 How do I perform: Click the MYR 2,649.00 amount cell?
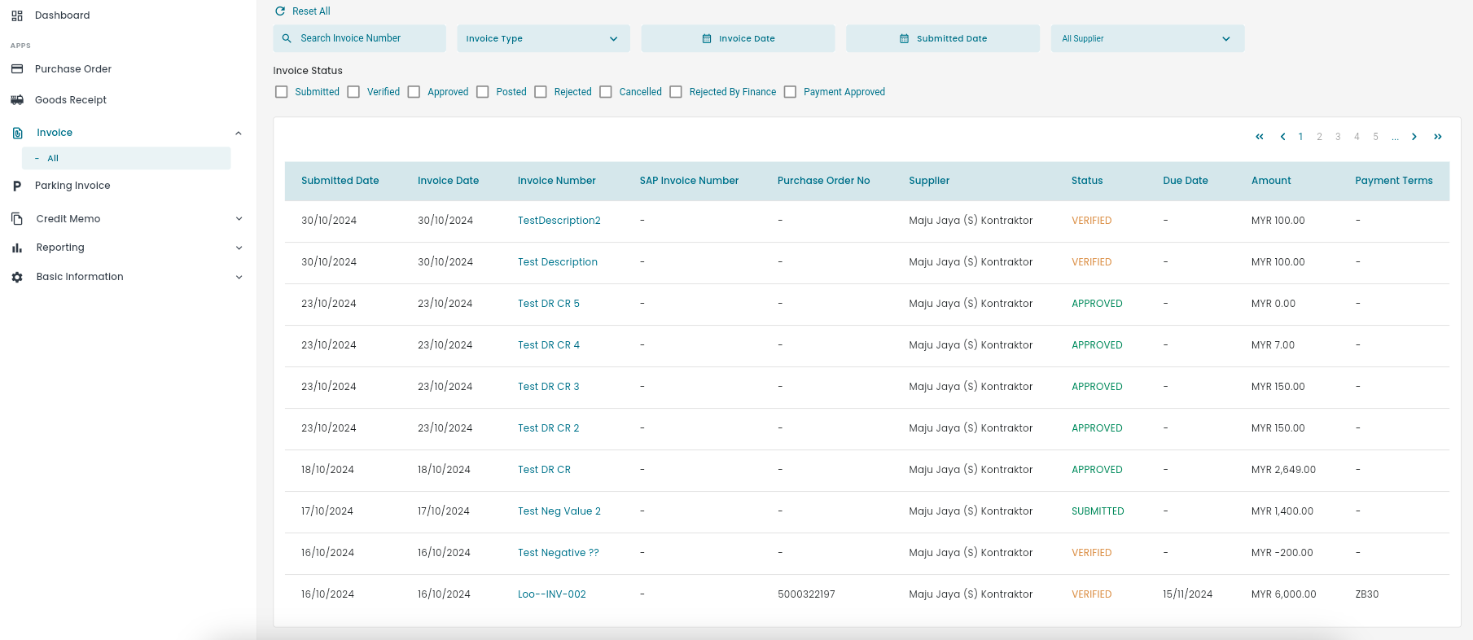tap(1283, 470)
